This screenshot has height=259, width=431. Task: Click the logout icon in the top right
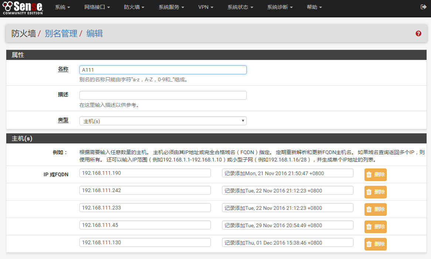click(423, 7)
